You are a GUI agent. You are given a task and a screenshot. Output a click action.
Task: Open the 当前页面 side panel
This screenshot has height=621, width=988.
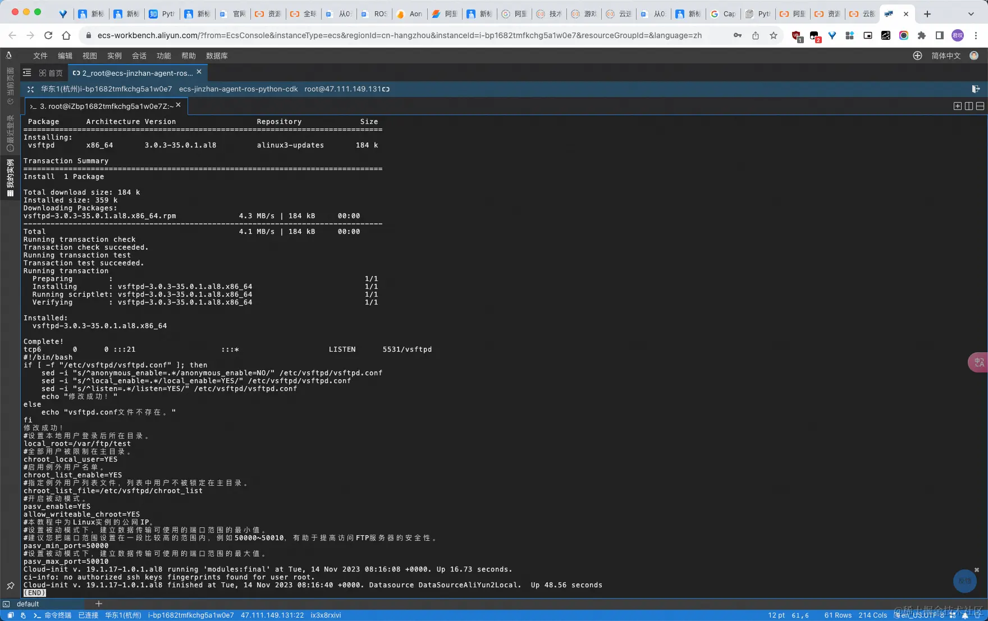[10, 86]
